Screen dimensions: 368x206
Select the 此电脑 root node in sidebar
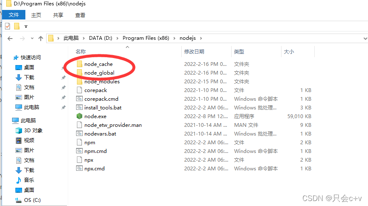[28, 121]
